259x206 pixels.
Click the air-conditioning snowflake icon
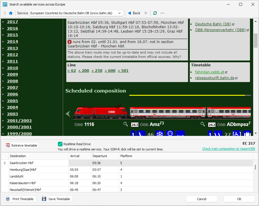(x=160, y=133)
